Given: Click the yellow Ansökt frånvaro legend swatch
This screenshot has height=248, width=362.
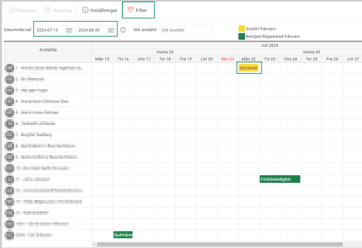Looking at the screenshot, I should pyautogui.click(x=242, y=29).
